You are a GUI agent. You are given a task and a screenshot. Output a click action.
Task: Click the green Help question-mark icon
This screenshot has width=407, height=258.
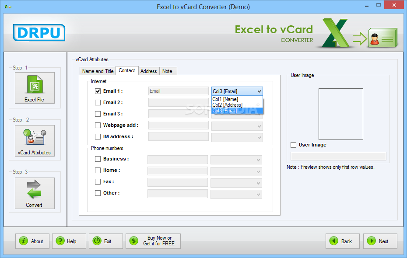[x=60, y=241]
